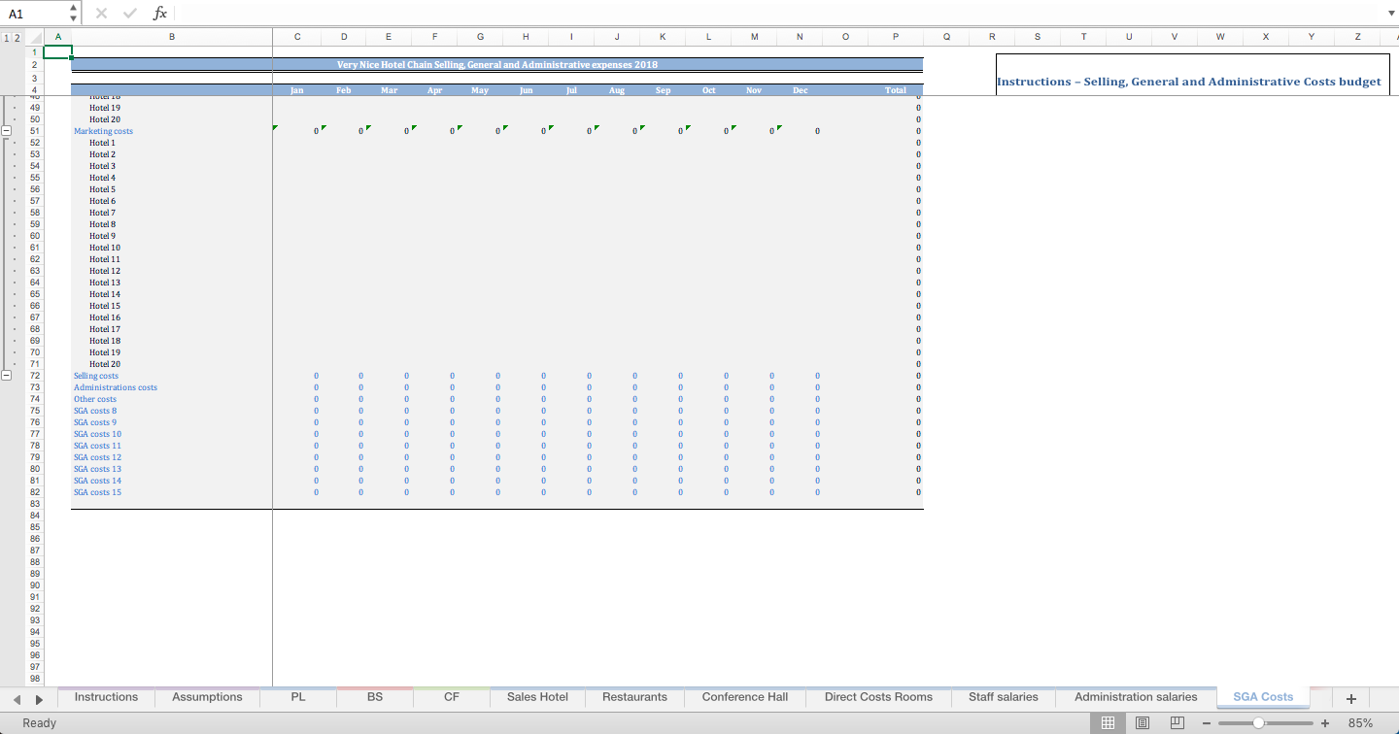Collapse the group at row 51

6,131
